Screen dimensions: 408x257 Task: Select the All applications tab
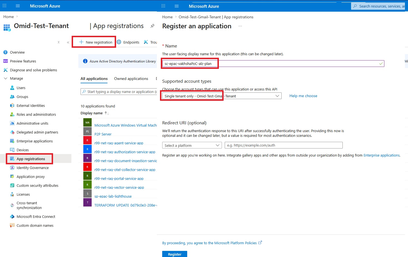coord(94,79)
